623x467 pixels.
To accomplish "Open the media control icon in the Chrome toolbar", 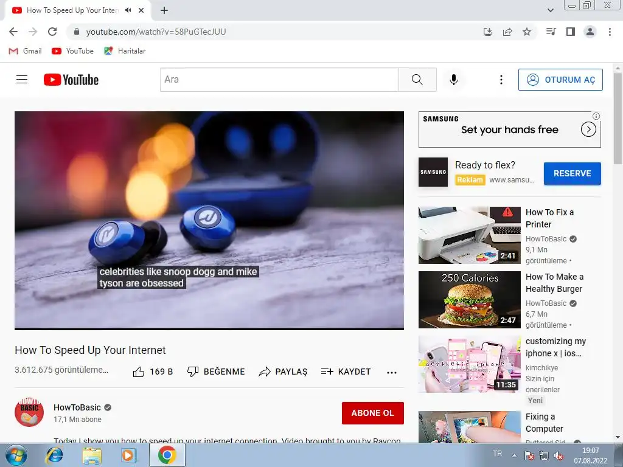I will click(551, 32).
